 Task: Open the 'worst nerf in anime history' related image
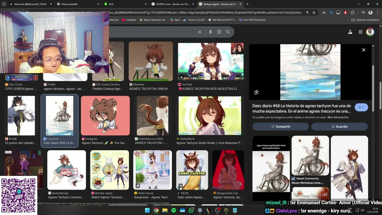click(x=271, y=168)
